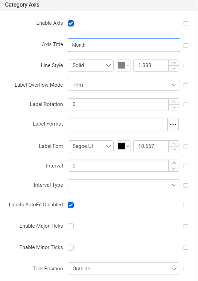The height and width of the screenshot is (281, 198).
Task: Uncheck the Enable Axis checkbox
Action: pos(71,23)
